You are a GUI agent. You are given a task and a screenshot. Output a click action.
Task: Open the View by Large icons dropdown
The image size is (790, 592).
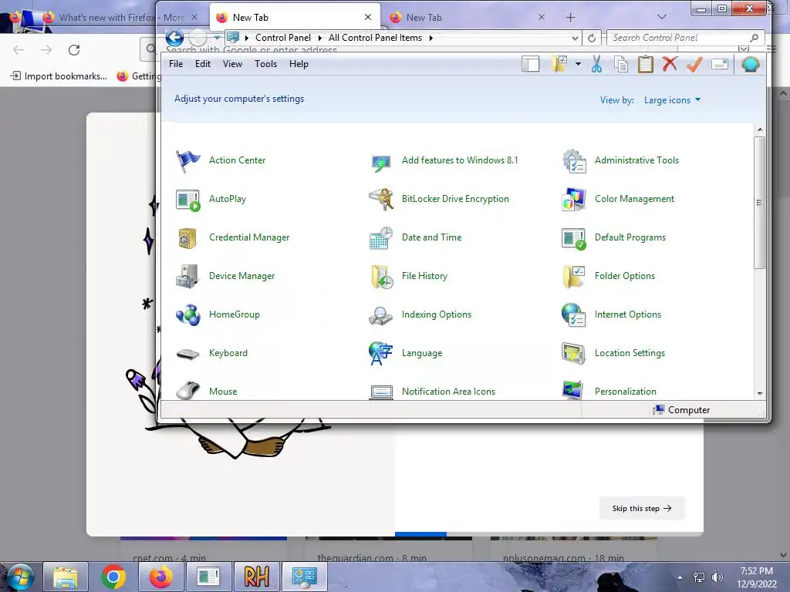pyautogui.click(x=672, y=100)
